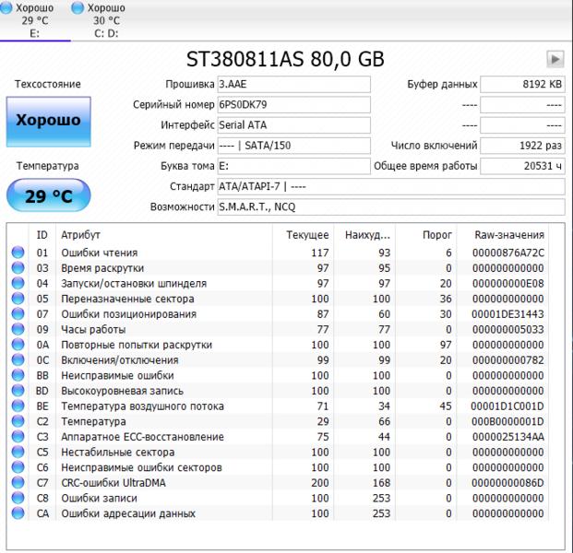Image resolution: width=573 pixels, height=553 pixels.
Task: Click the serial number field 6PS0DK79
Action: click(x=293, y=105)
